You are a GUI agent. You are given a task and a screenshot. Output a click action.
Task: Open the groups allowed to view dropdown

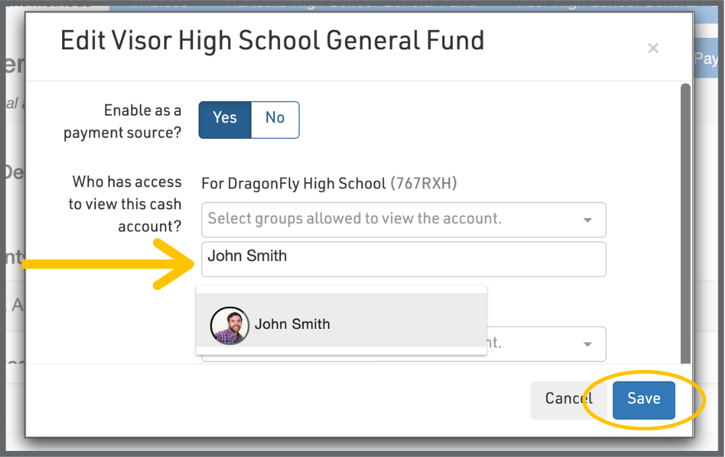pyautogui.click(x=392, y=220)
